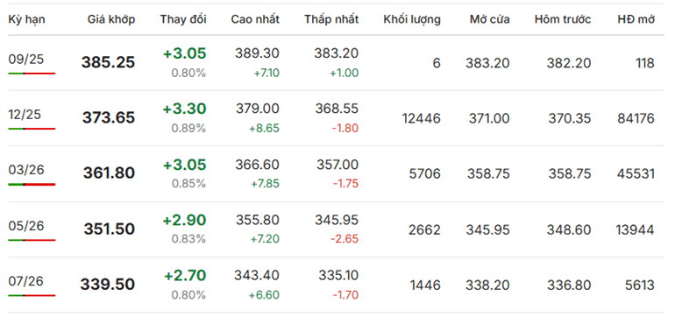This screenshot has width=675, height=317.
Task: Select the 03/26 contract term
Action: tap(26, 170)
